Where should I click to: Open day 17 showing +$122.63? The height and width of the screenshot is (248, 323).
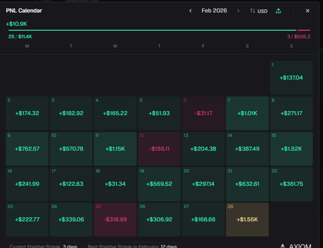[x=71, y=184]
